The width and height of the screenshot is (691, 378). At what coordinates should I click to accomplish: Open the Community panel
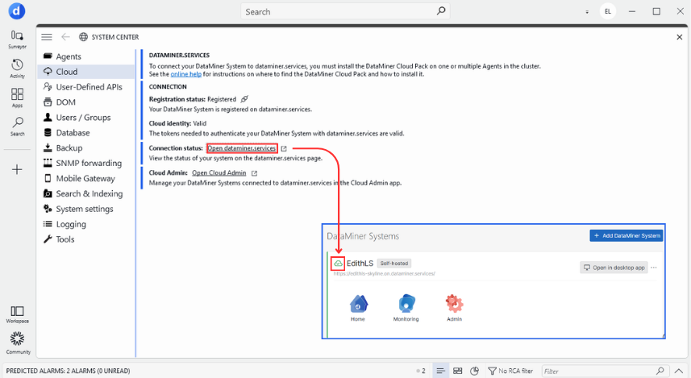click(x=18, y=343)
